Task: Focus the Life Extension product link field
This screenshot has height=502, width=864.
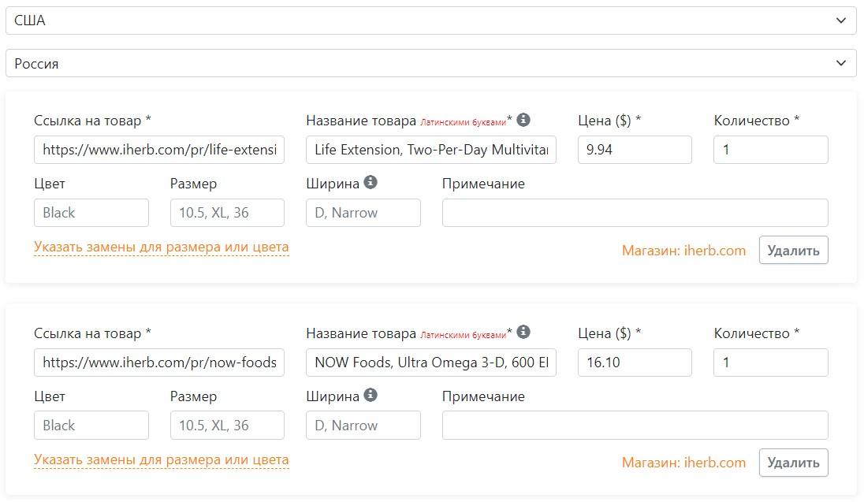Action: click(159, 150)
